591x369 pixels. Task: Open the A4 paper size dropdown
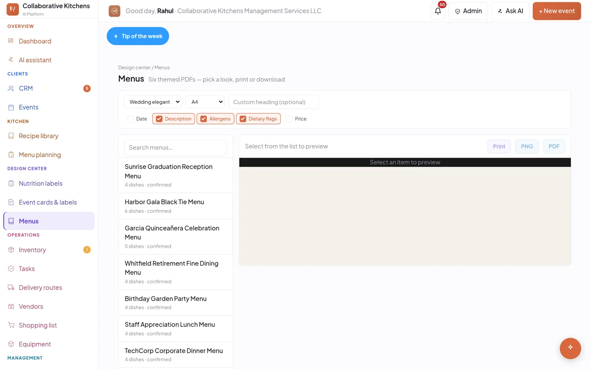tap(205, 102)
